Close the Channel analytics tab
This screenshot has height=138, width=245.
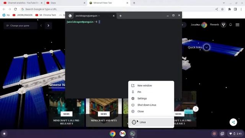(42, 3)
